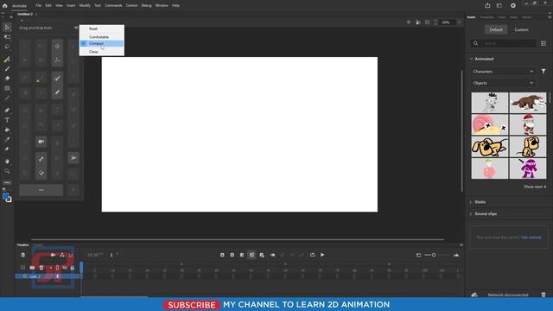Screen dimensions: 553x311
Task: Click the Default assets button
Action: click(x=496, y=29)
